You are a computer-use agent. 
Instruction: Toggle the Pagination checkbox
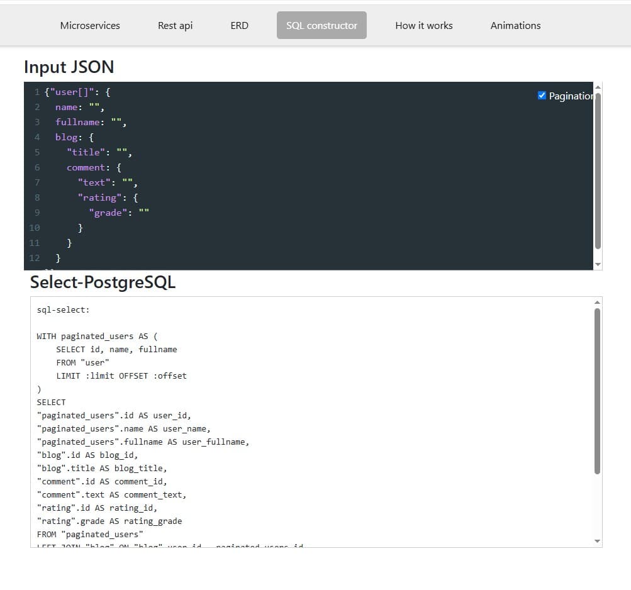point(542,96)
